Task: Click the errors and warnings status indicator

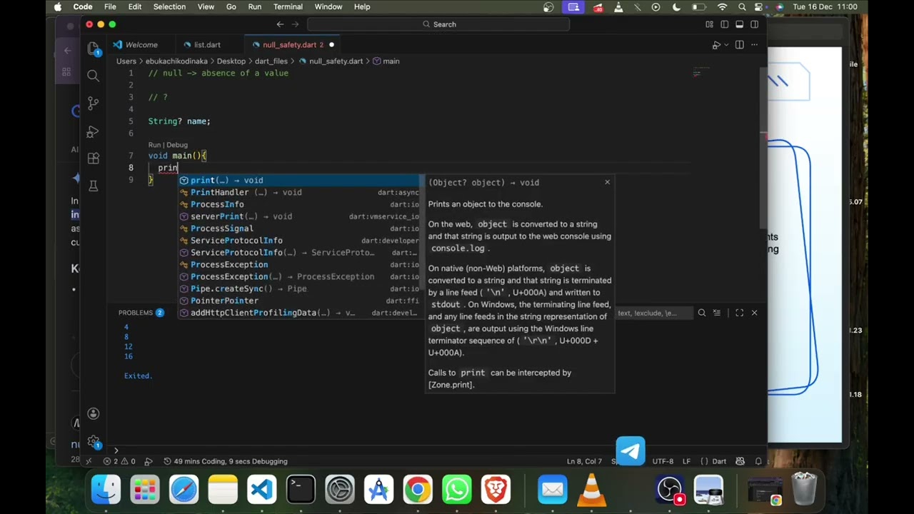Action: [119, 461]
